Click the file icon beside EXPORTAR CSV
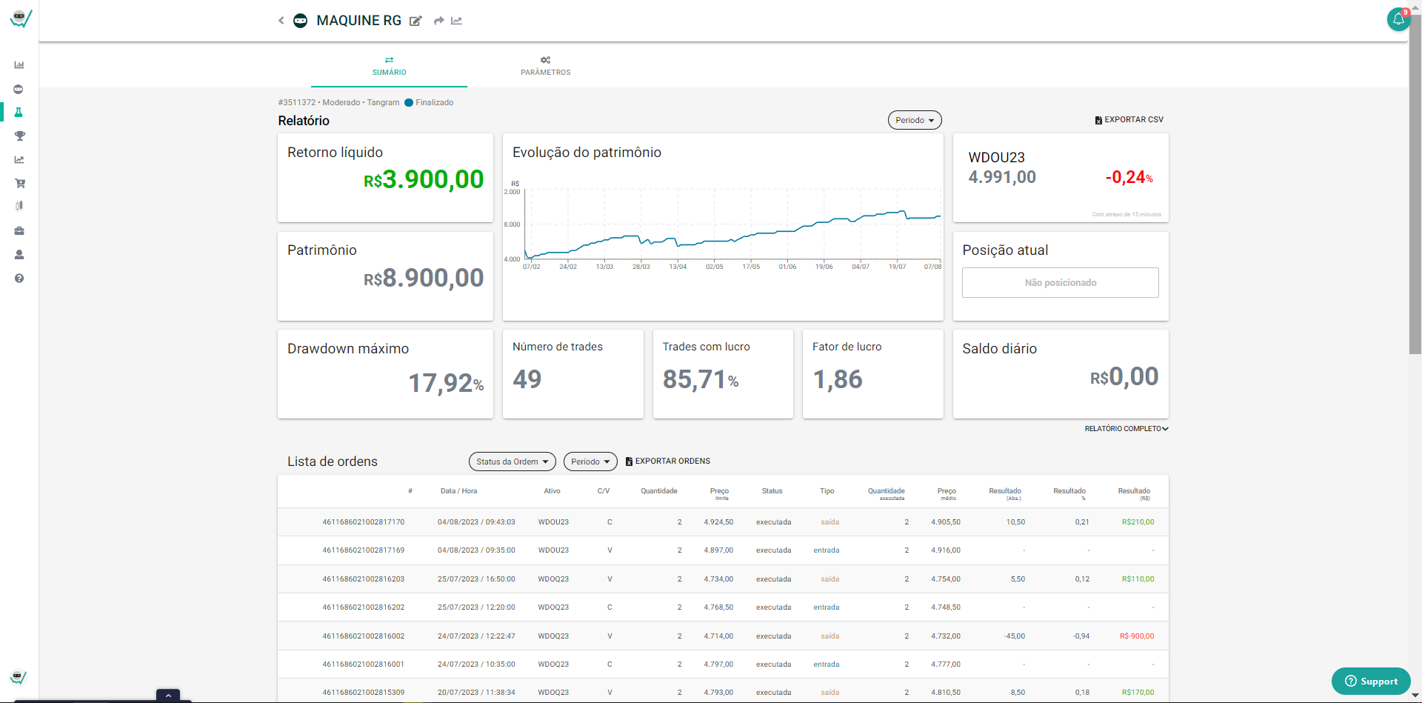This screenshot has width=1422, height=703. pyautogui.click(x=1098, y=120)
